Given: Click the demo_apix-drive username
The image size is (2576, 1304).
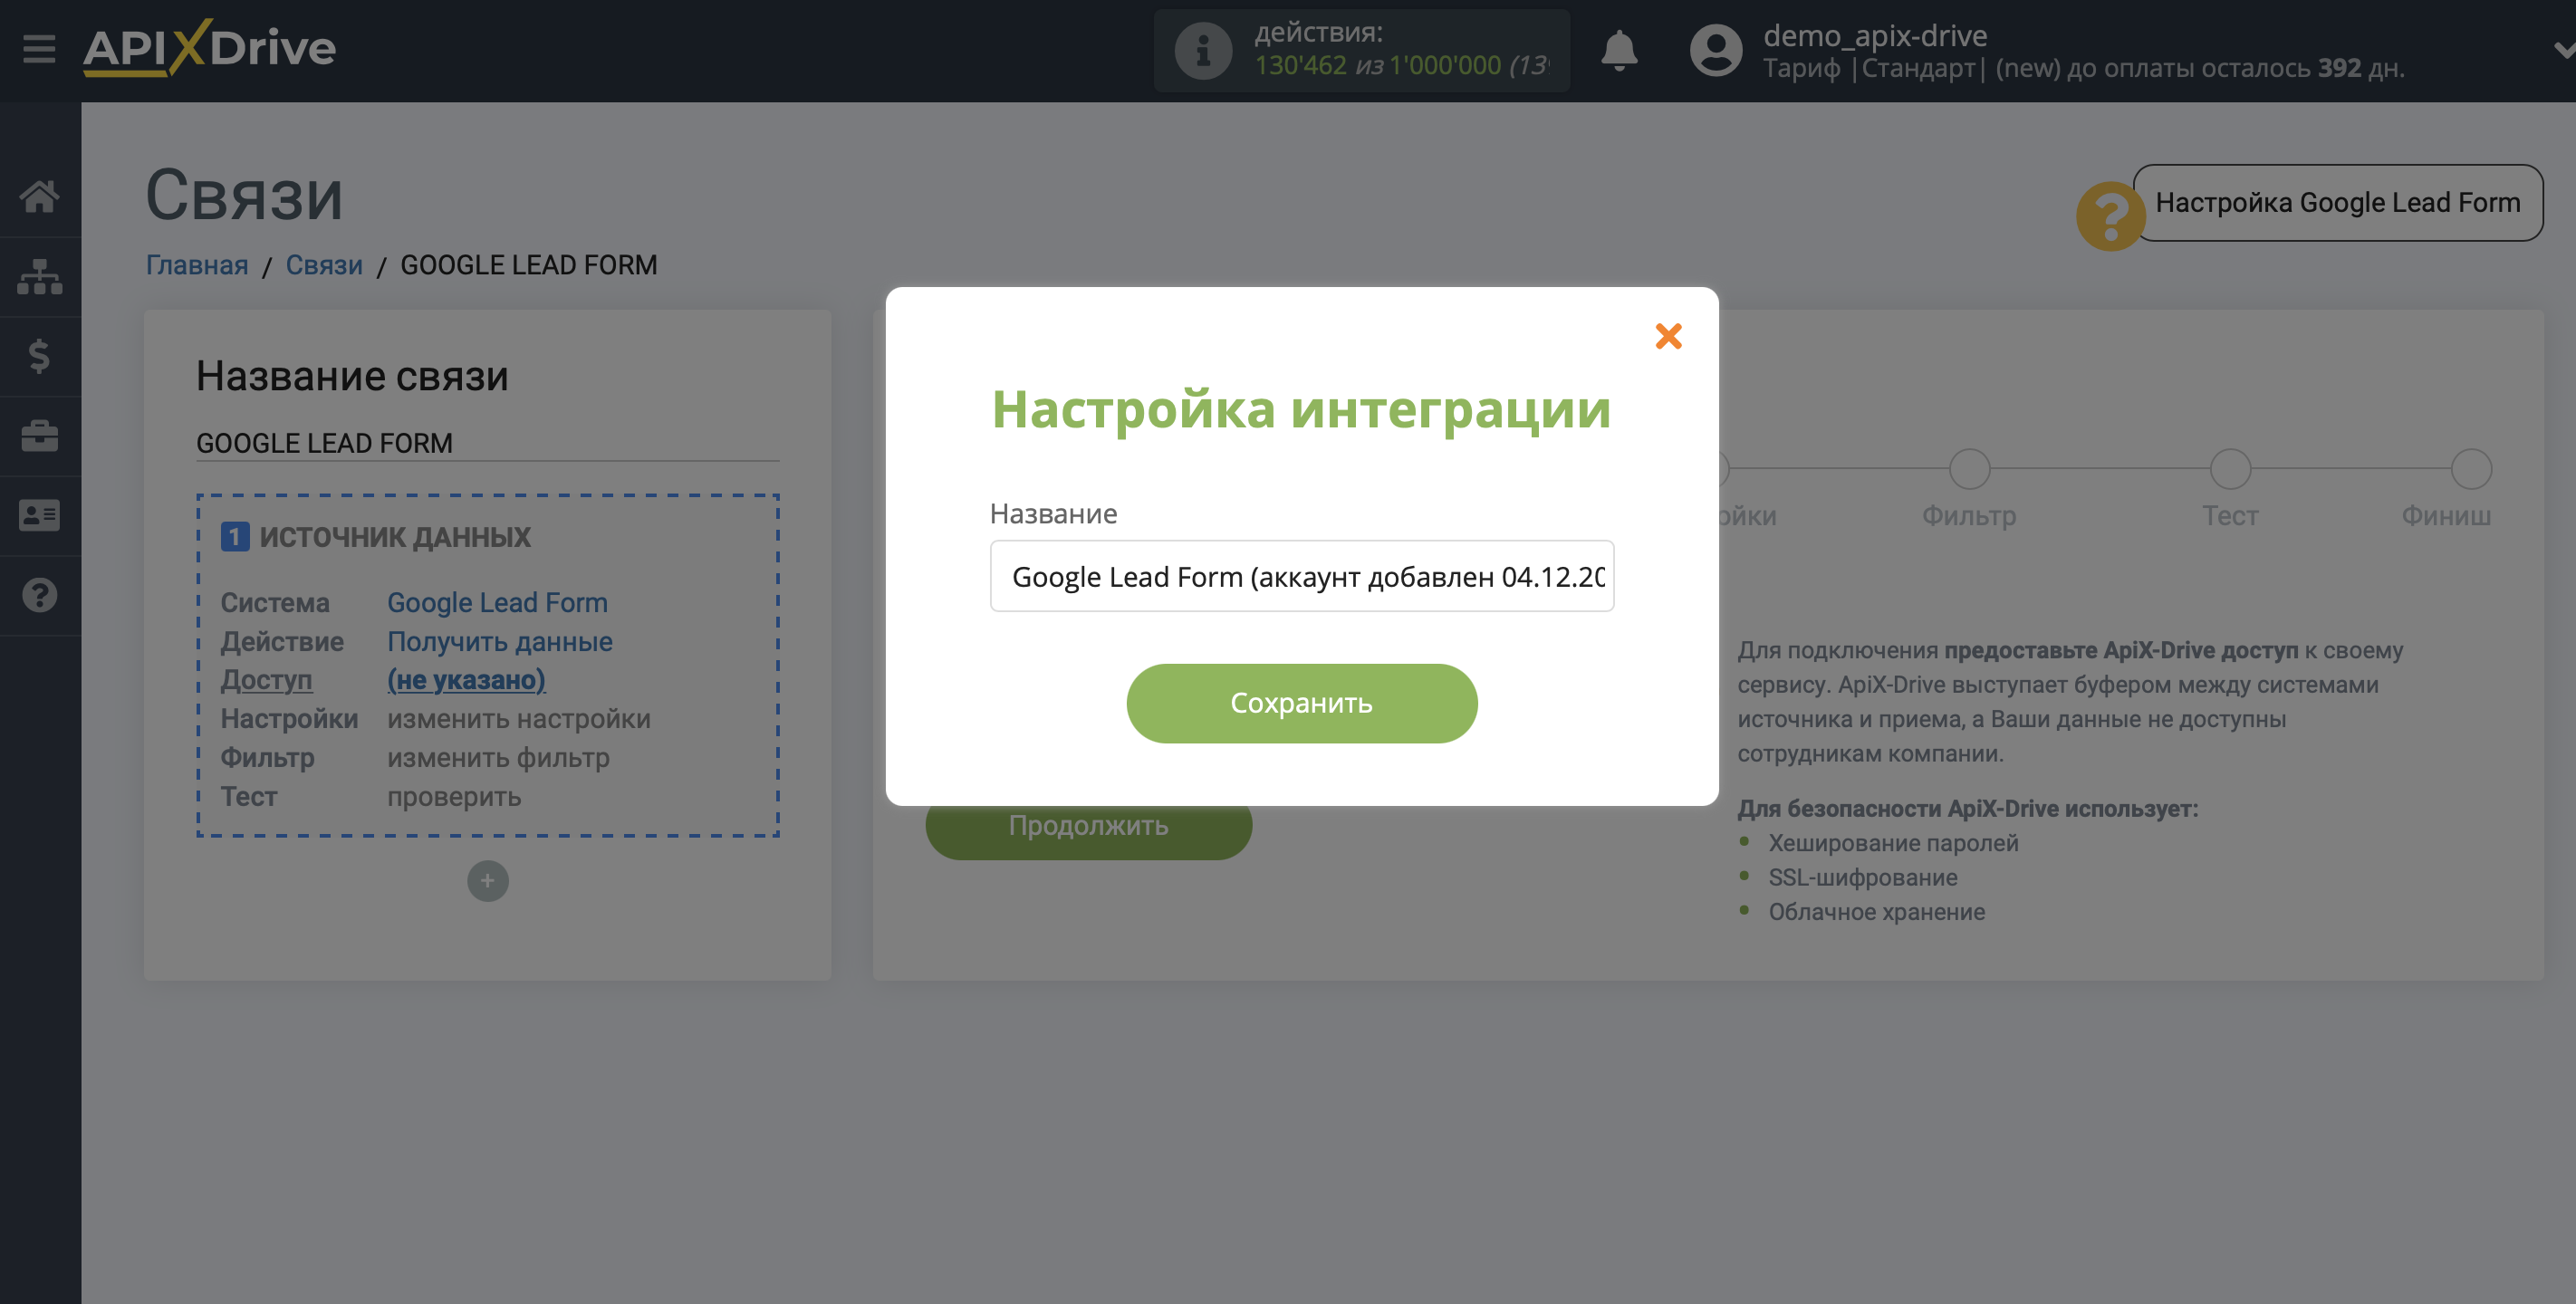Looking at the screenshot, I should click(1874, 35).
